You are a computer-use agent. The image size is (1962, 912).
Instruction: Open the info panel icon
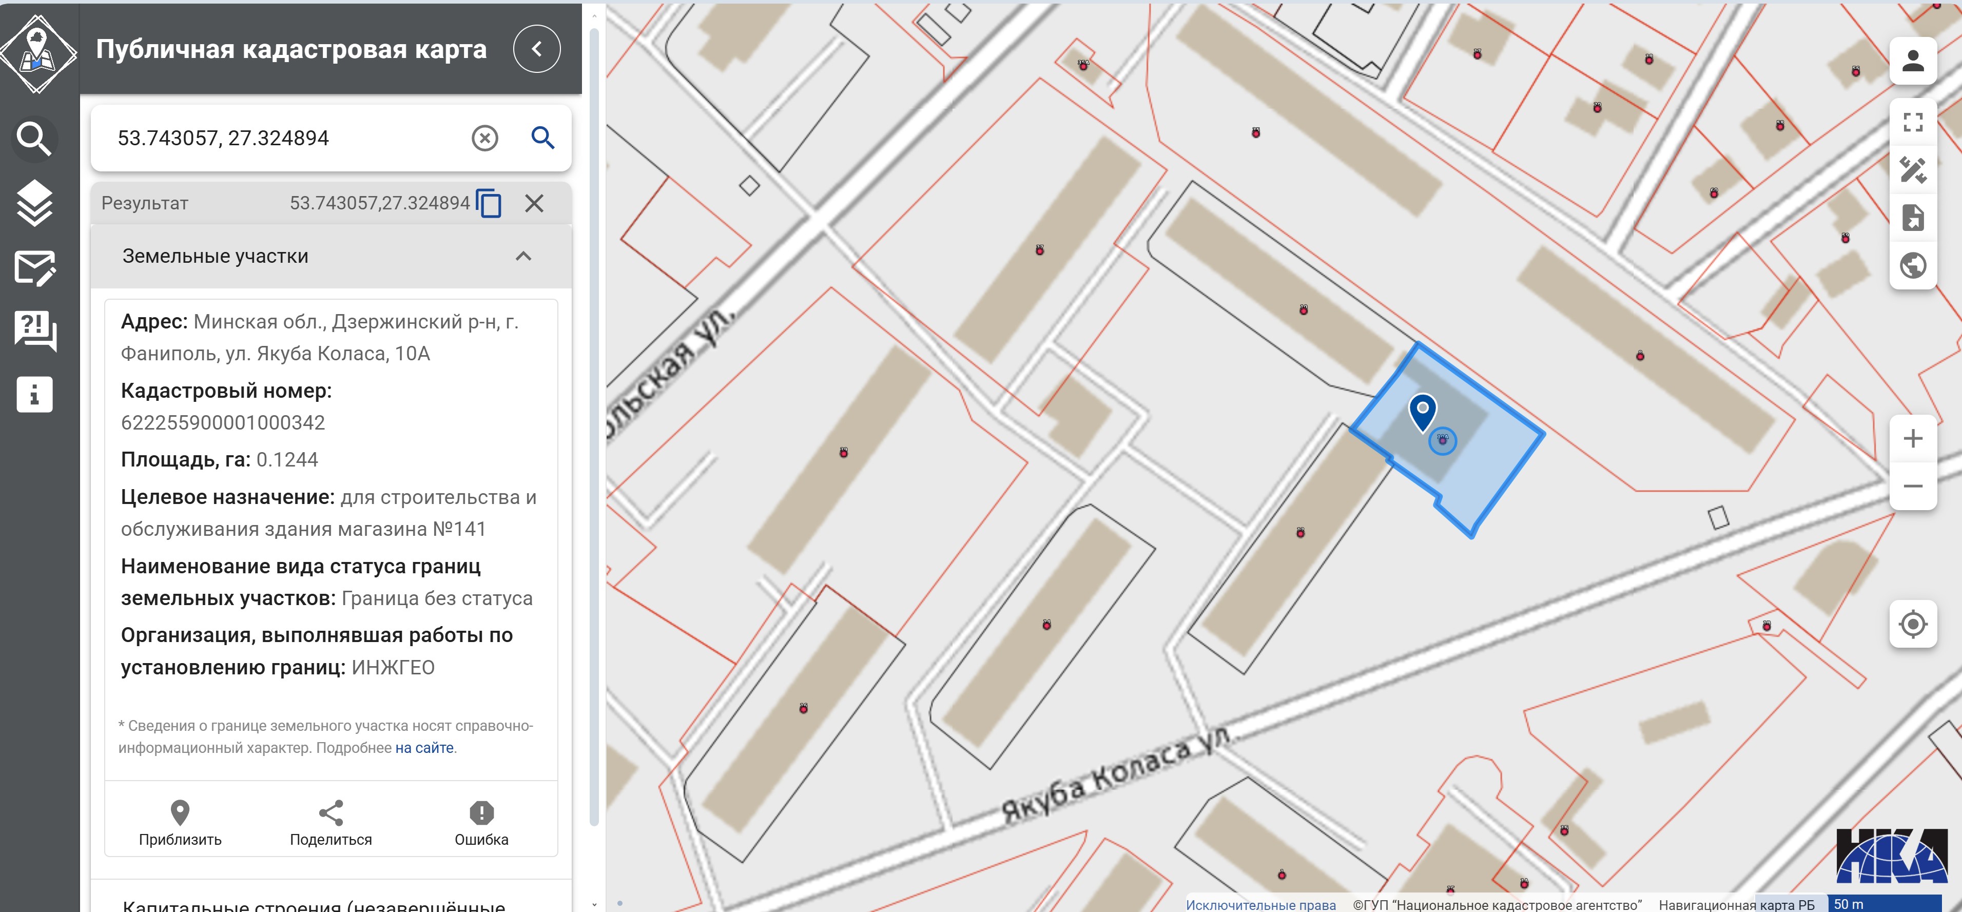coord(34,395)
